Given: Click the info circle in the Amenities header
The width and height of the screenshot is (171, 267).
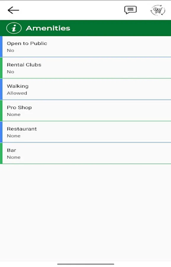Looking at the screenshot, I should 14,28.
